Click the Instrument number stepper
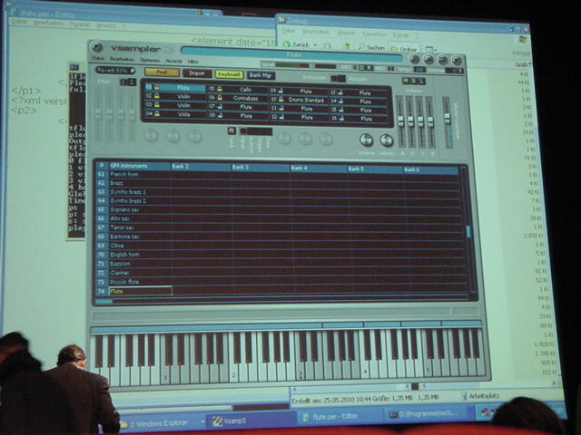Screen dimensions: 581x435 pos(338,79)
